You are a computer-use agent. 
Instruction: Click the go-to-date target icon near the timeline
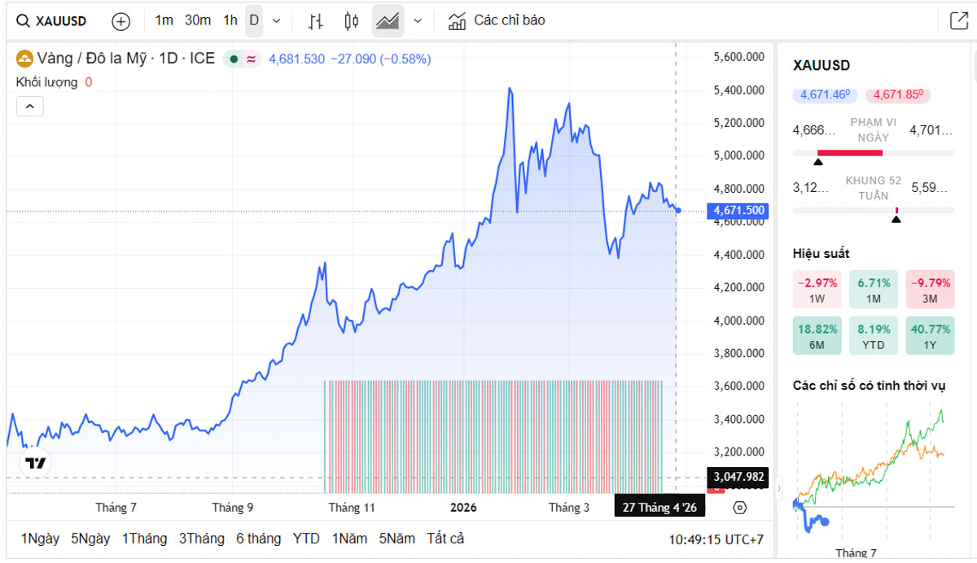pos(739,507)
